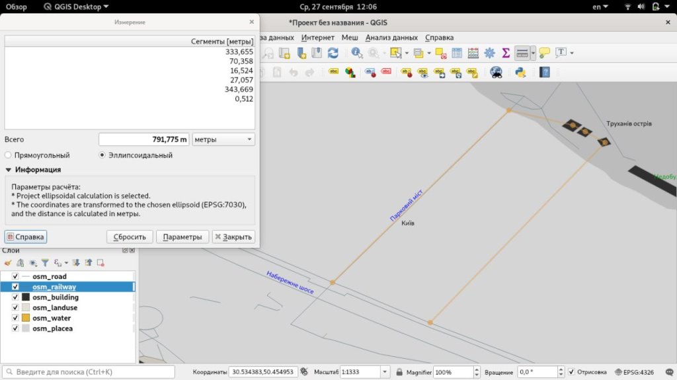Click the statistical summary sigma icon

(x=506, y=53)
